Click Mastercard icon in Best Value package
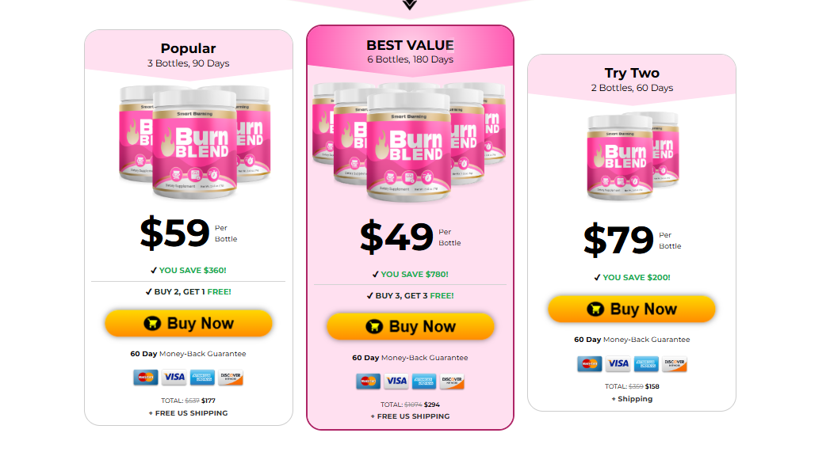This screenshot has width=830, height=452. point(368,381)
